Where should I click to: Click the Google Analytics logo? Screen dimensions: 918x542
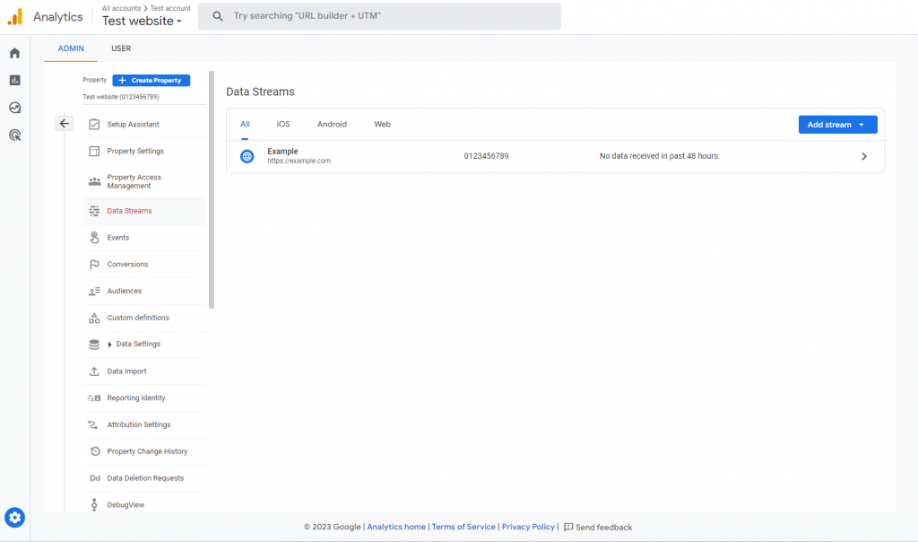click(15, 15)
